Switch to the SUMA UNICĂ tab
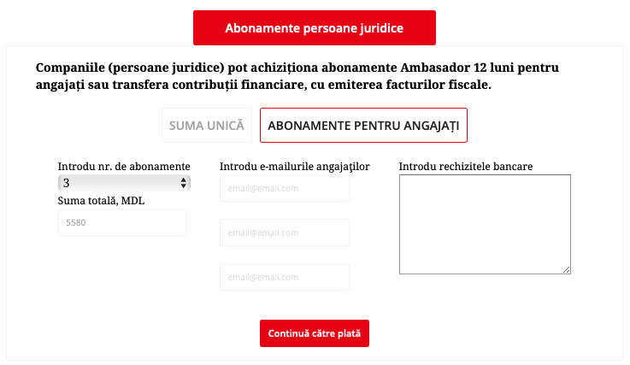The image size is (630, 365). [207, 125]
